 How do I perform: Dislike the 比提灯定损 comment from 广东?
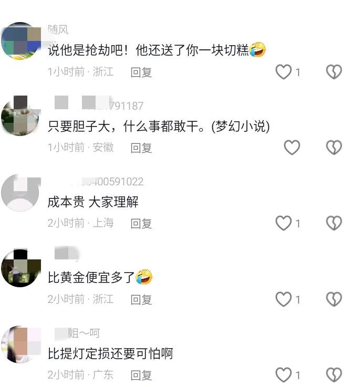click(334, 374)
